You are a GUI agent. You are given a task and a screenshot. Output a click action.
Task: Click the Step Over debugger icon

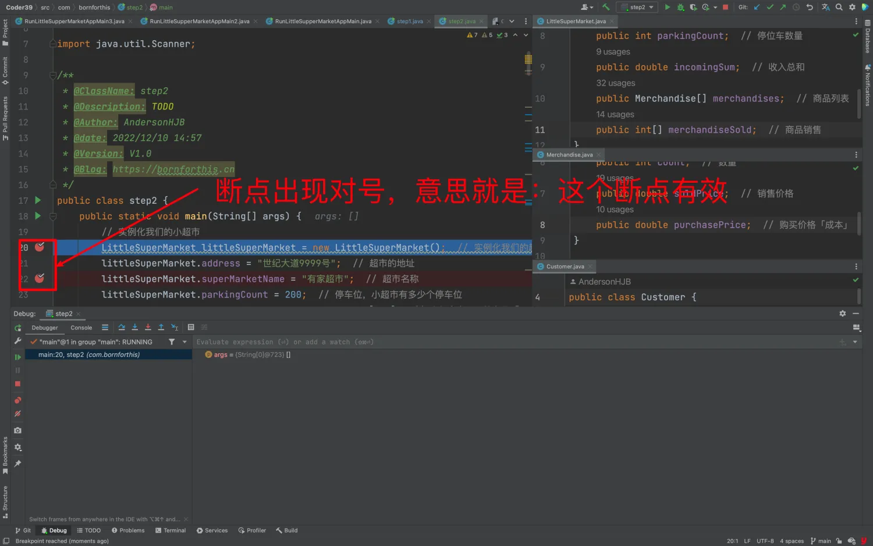point(122,327)
